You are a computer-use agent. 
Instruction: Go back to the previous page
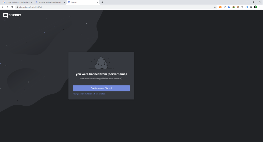(x=3, y=7)
